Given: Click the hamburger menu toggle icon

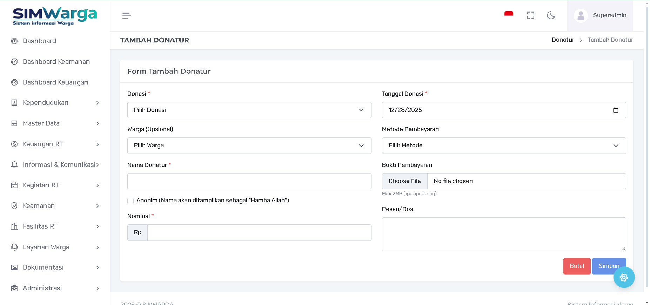Looking at the screenshot, I should tap(127, 16).
